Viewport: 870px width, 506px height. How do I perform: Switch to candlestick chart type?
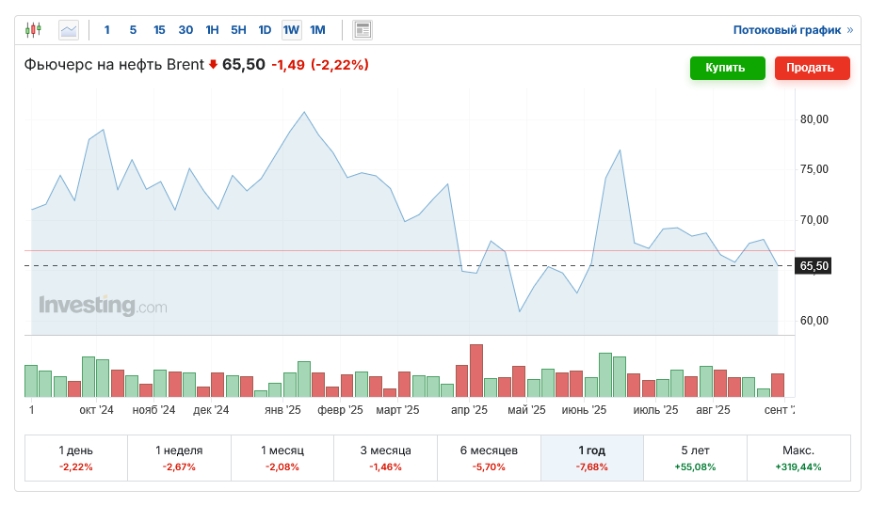pyautogui.click(x=34, y=30)
